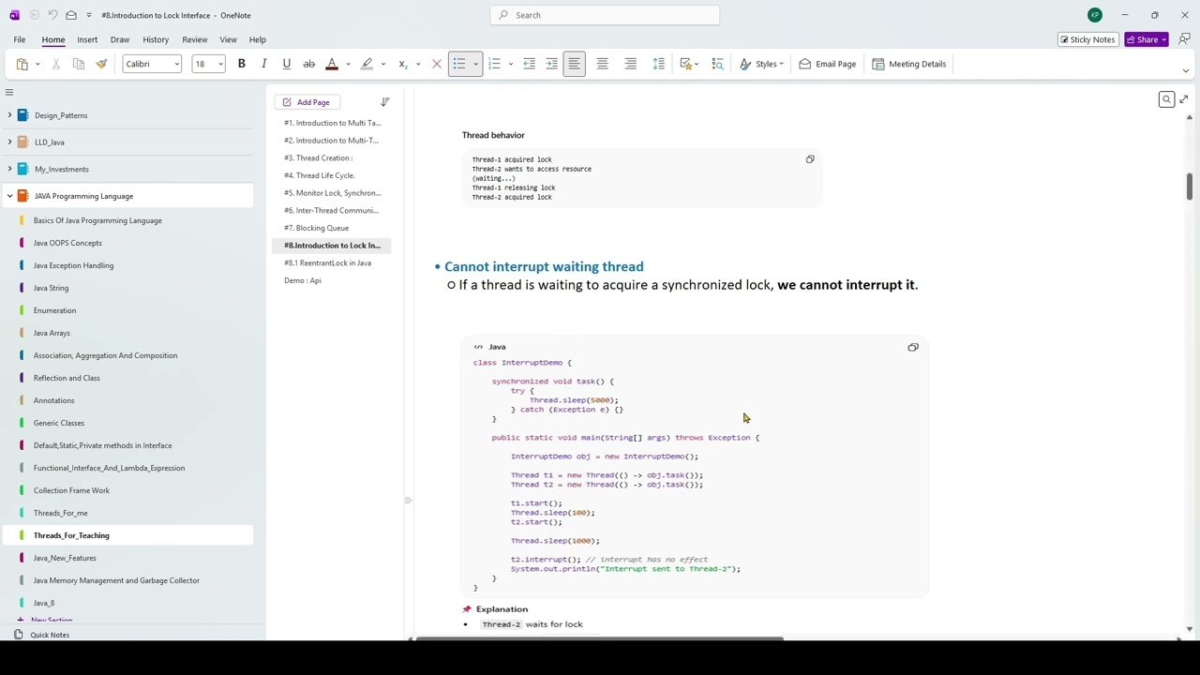Collapse the ribbon using chevron
1200x675 pixels.
pos(1185,70)
